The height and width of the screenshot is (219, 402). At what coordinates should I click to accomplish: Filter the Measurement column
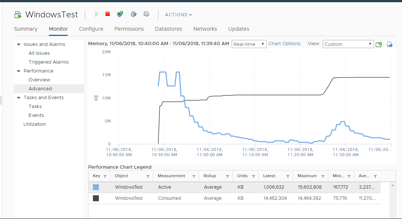(x=194, y=176)
